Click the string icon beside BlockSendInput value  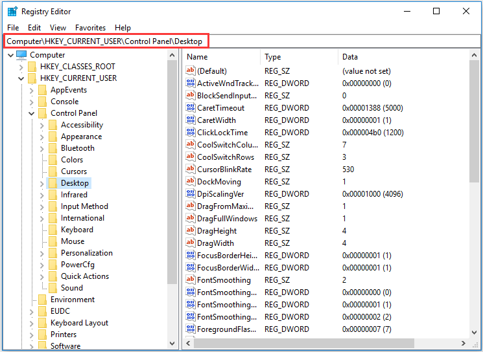191,95
